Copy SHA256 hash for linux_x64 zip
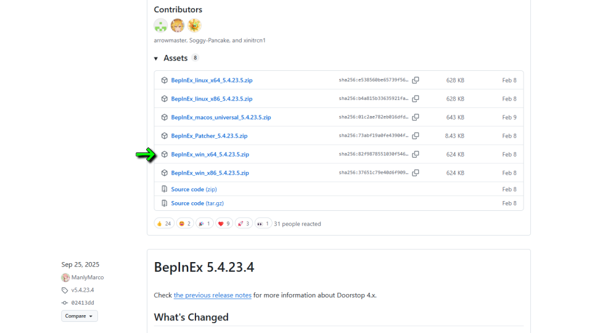592x333 pixels. (x=416, y=80)
